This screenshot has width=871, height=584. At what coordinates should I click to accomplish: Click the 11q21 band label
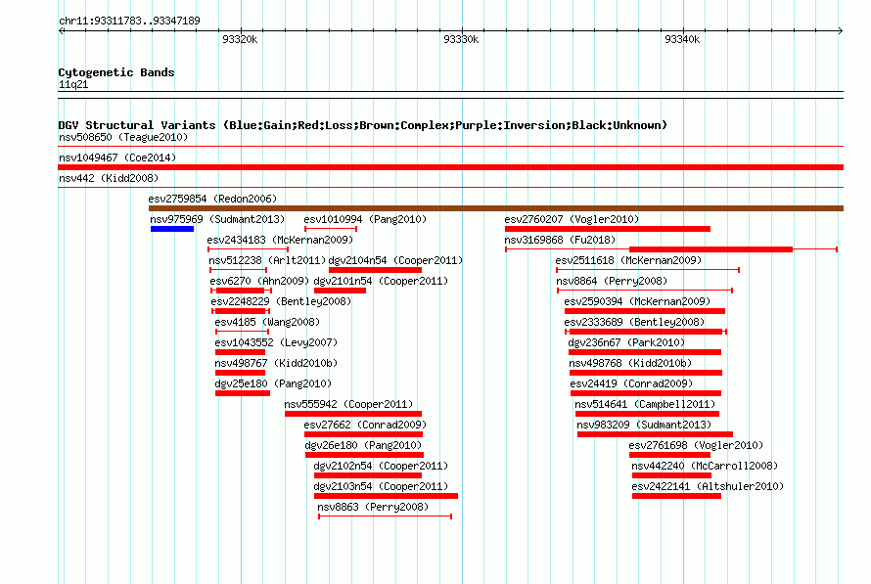coord(73,84)
